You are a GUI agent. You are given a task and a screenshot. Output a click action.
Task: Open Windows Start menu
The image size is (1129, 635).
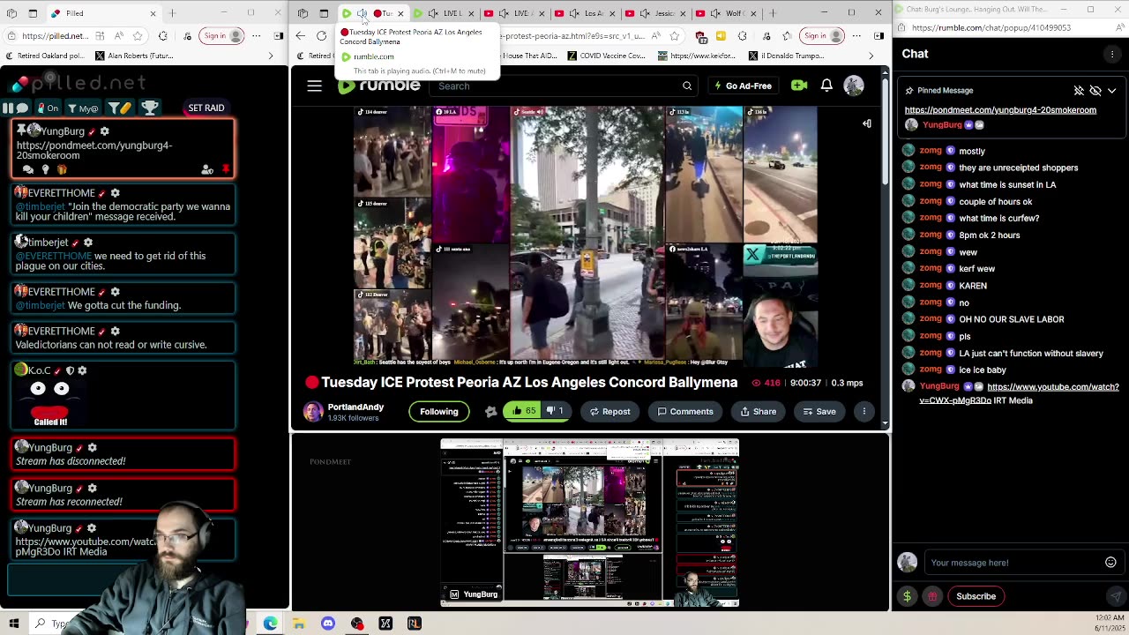14,624
